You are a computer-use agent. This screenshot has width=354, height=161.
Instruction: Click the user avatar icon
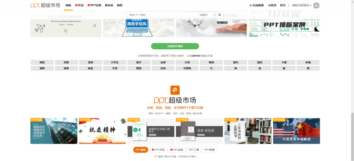click(x=316, y=6)
